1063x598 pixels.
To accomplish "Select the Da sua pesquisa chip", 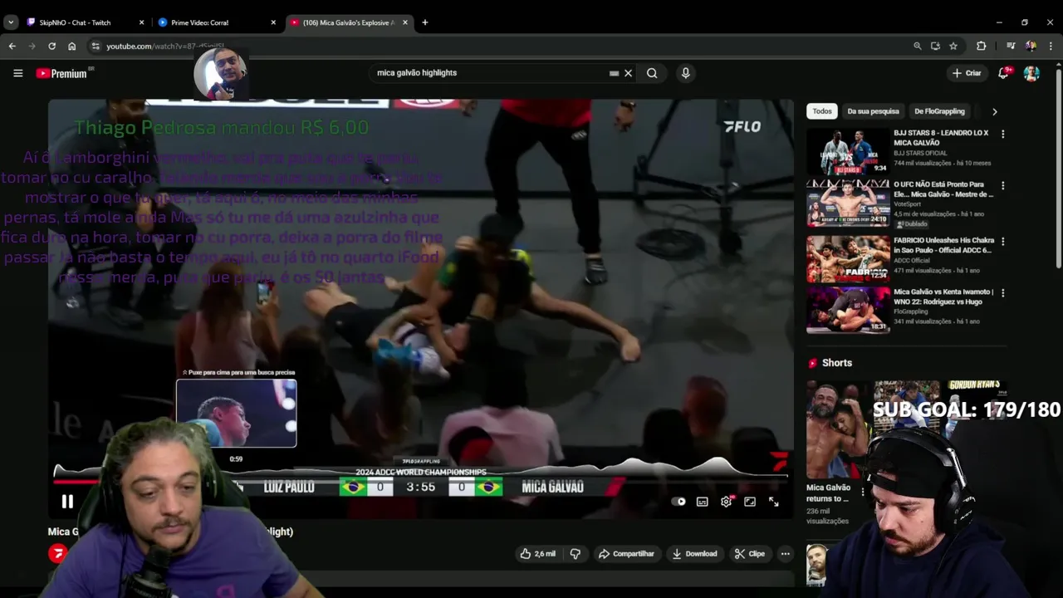I will click(873, 111).
